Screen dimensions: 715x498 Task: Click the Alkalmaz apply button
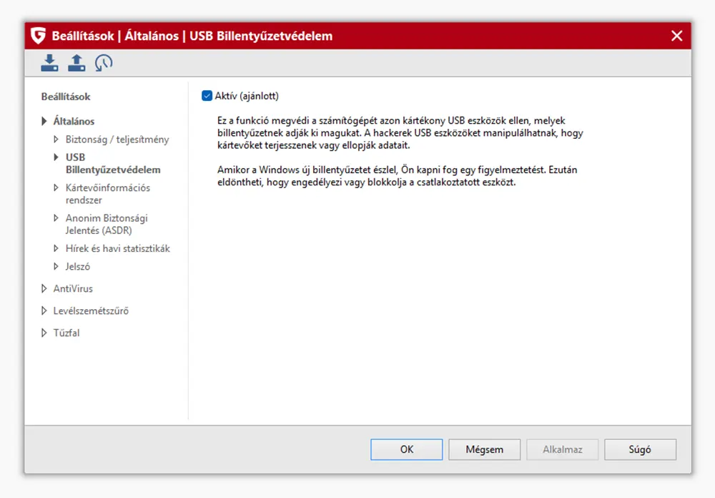point(562,450)
